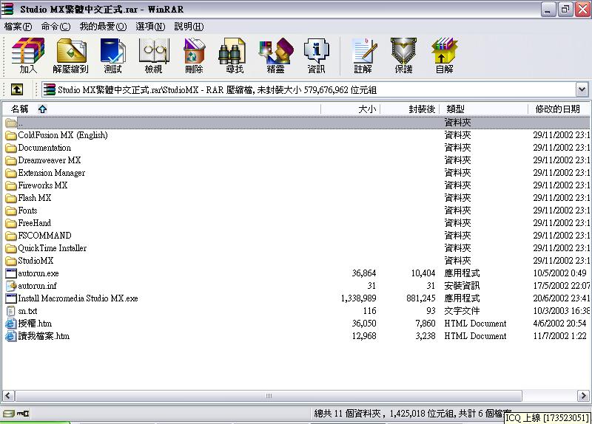Sort by 類型 column header
This screenshot has width=592, height=424.
click(484, 109)
